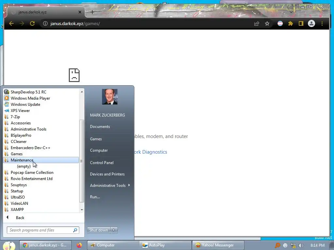Bookmark this page with star icon

(267, 23)
